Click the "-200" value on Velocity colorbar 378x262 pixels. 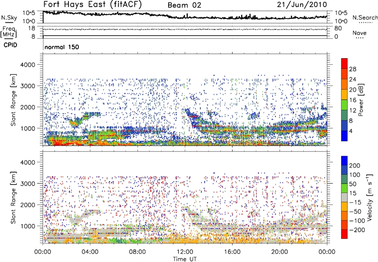[356, 230]
